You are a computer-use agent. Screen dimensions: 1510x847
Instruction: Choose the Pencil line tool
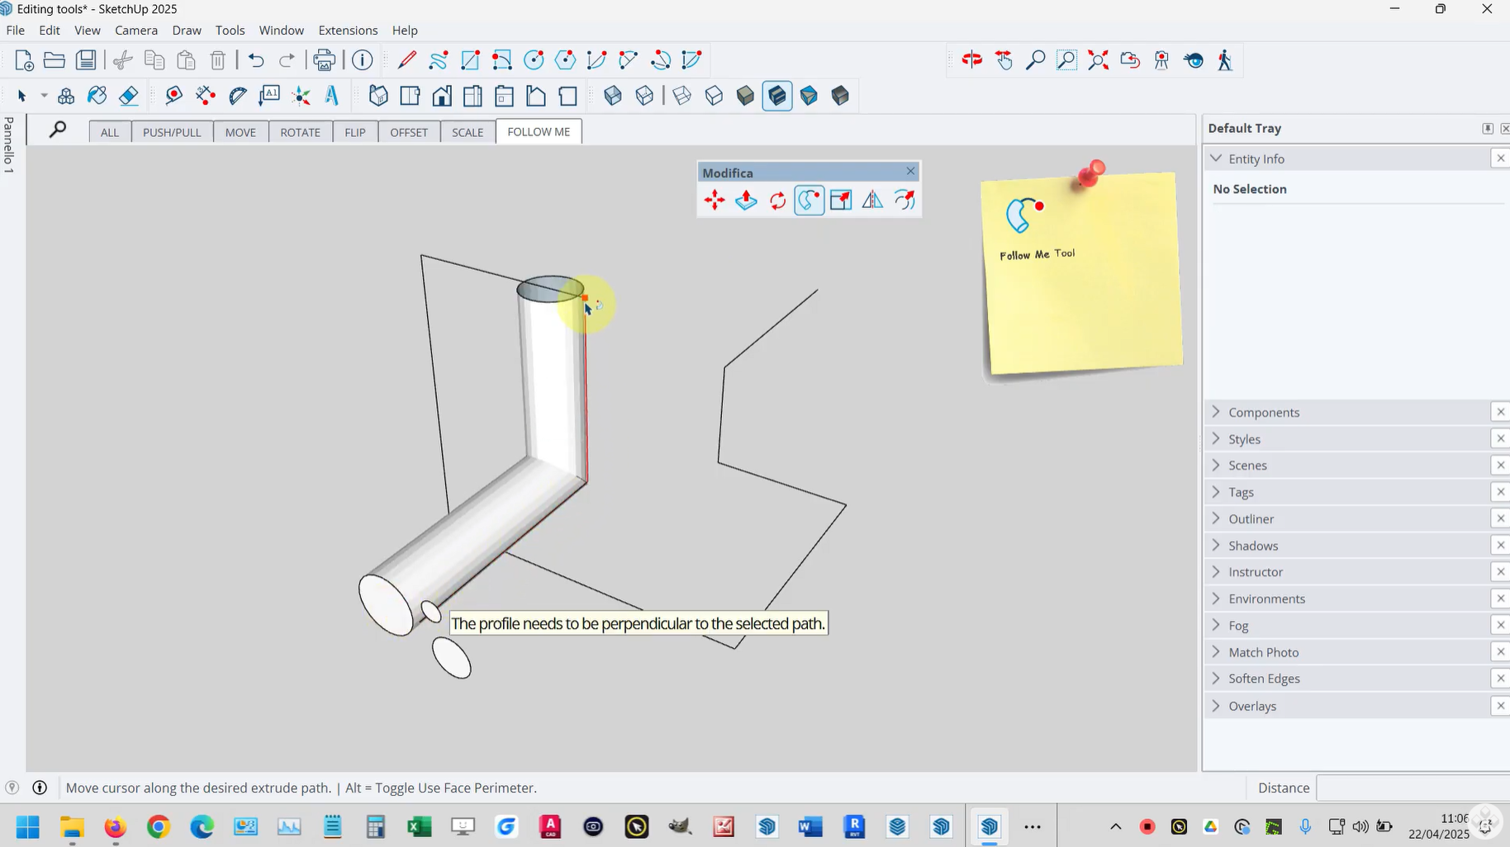407,60
